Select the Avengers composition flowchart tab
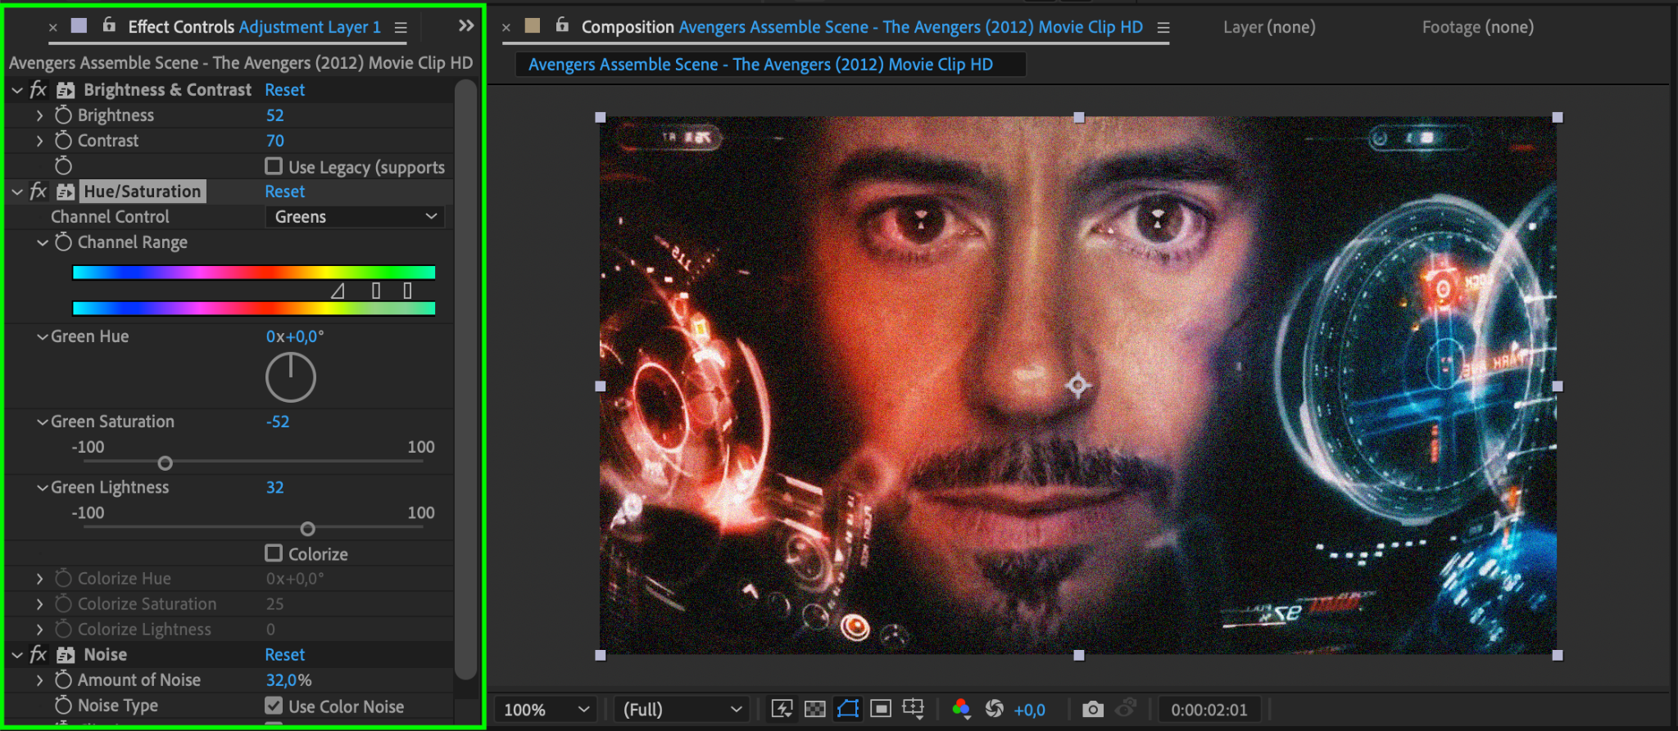The height and width of the screenshot is (731, 1678). tap(760, 65)
